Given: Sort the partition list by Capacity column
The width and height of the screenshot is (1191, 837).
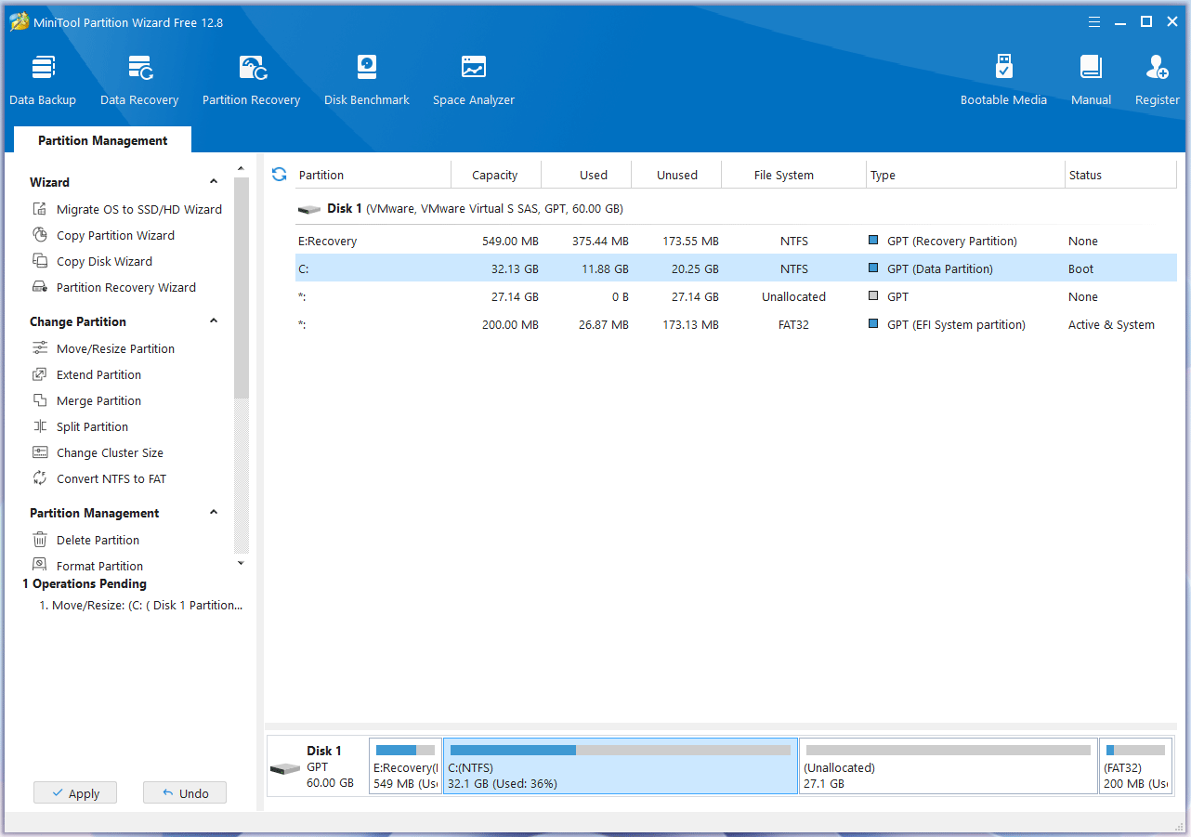Looking at the screenshot, I should pos(494,176).
